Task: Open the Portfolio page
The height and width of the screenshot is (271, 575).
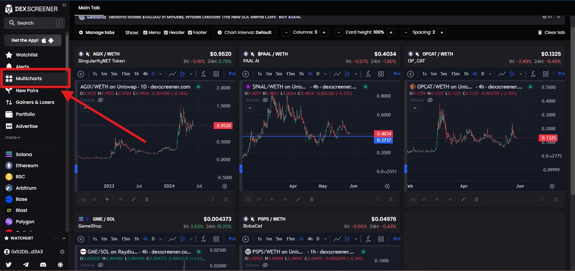Action: tap(25, 114)
